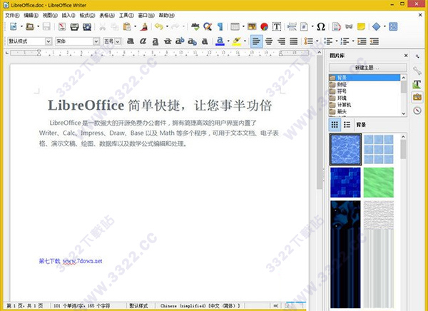
Task: Open font size 五号 dropdown
Action: 118,41
